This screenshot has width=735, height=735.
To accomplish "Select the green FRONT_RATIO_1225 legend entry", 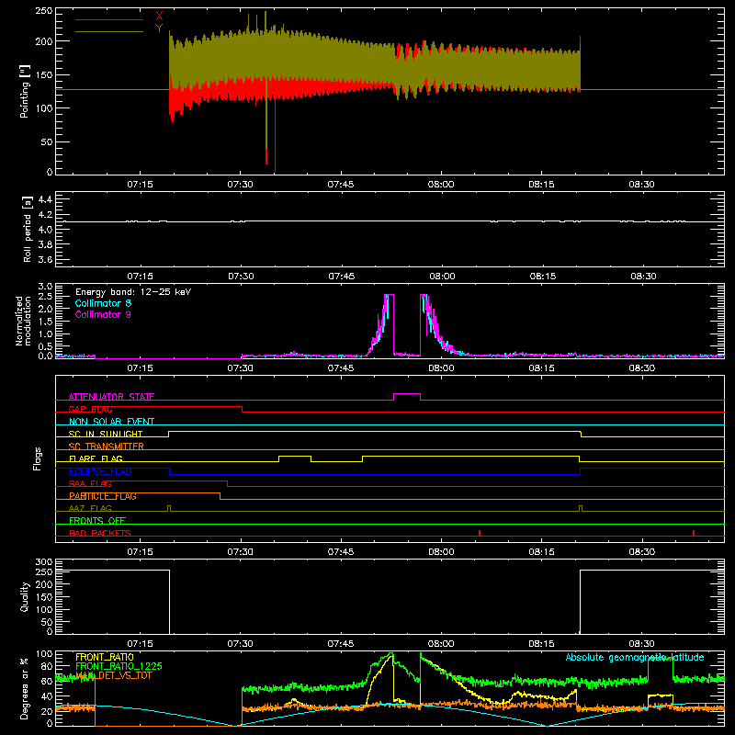I will tap(119, 666).
